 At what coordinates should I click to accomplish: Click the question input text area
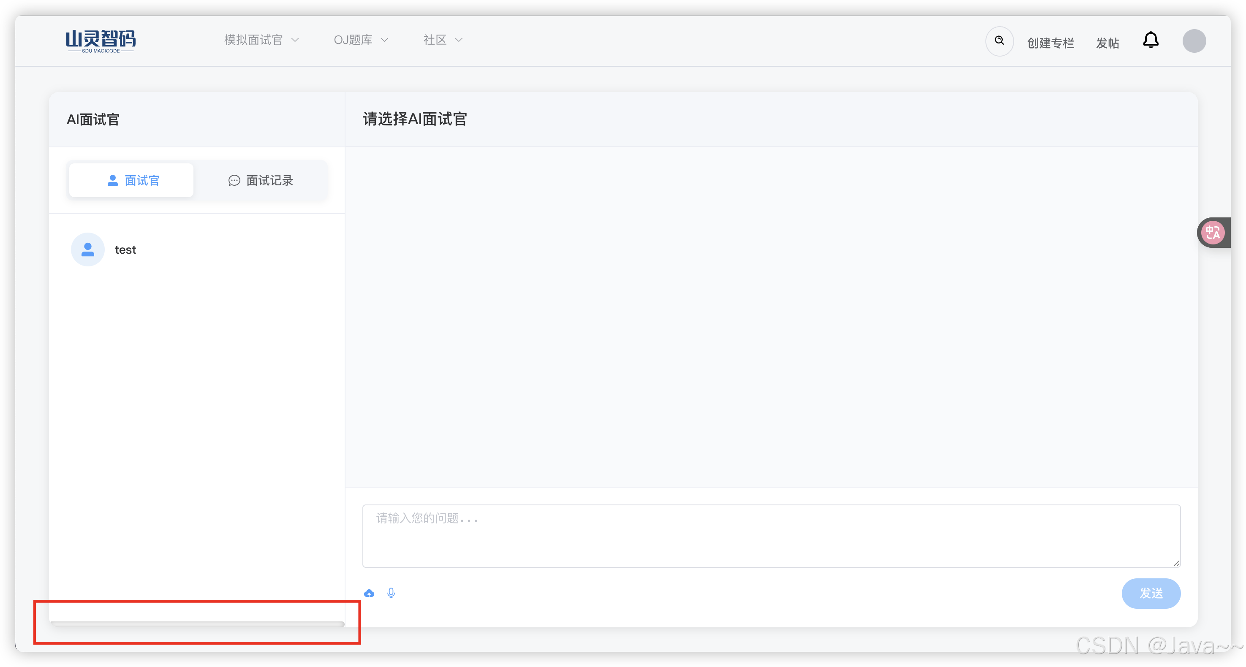click(x=771, y=537)
